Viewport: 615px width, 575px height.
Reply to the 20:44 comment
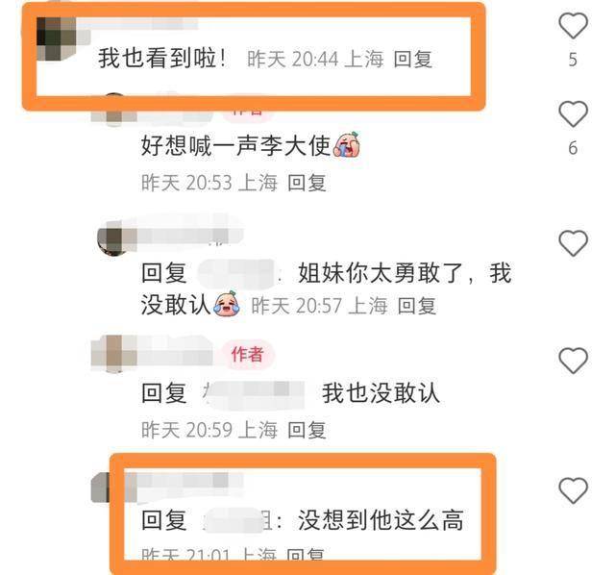click(x=412, y=60)
